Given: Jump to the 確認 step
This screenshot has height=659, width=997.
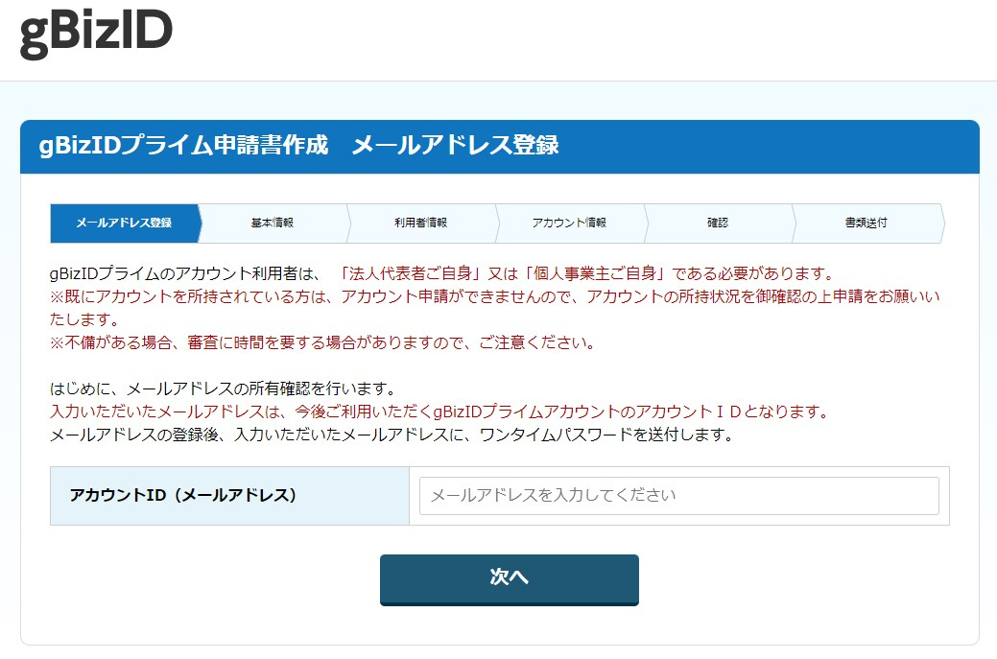Looking at the screenshot, I should (x=720, y=222).
